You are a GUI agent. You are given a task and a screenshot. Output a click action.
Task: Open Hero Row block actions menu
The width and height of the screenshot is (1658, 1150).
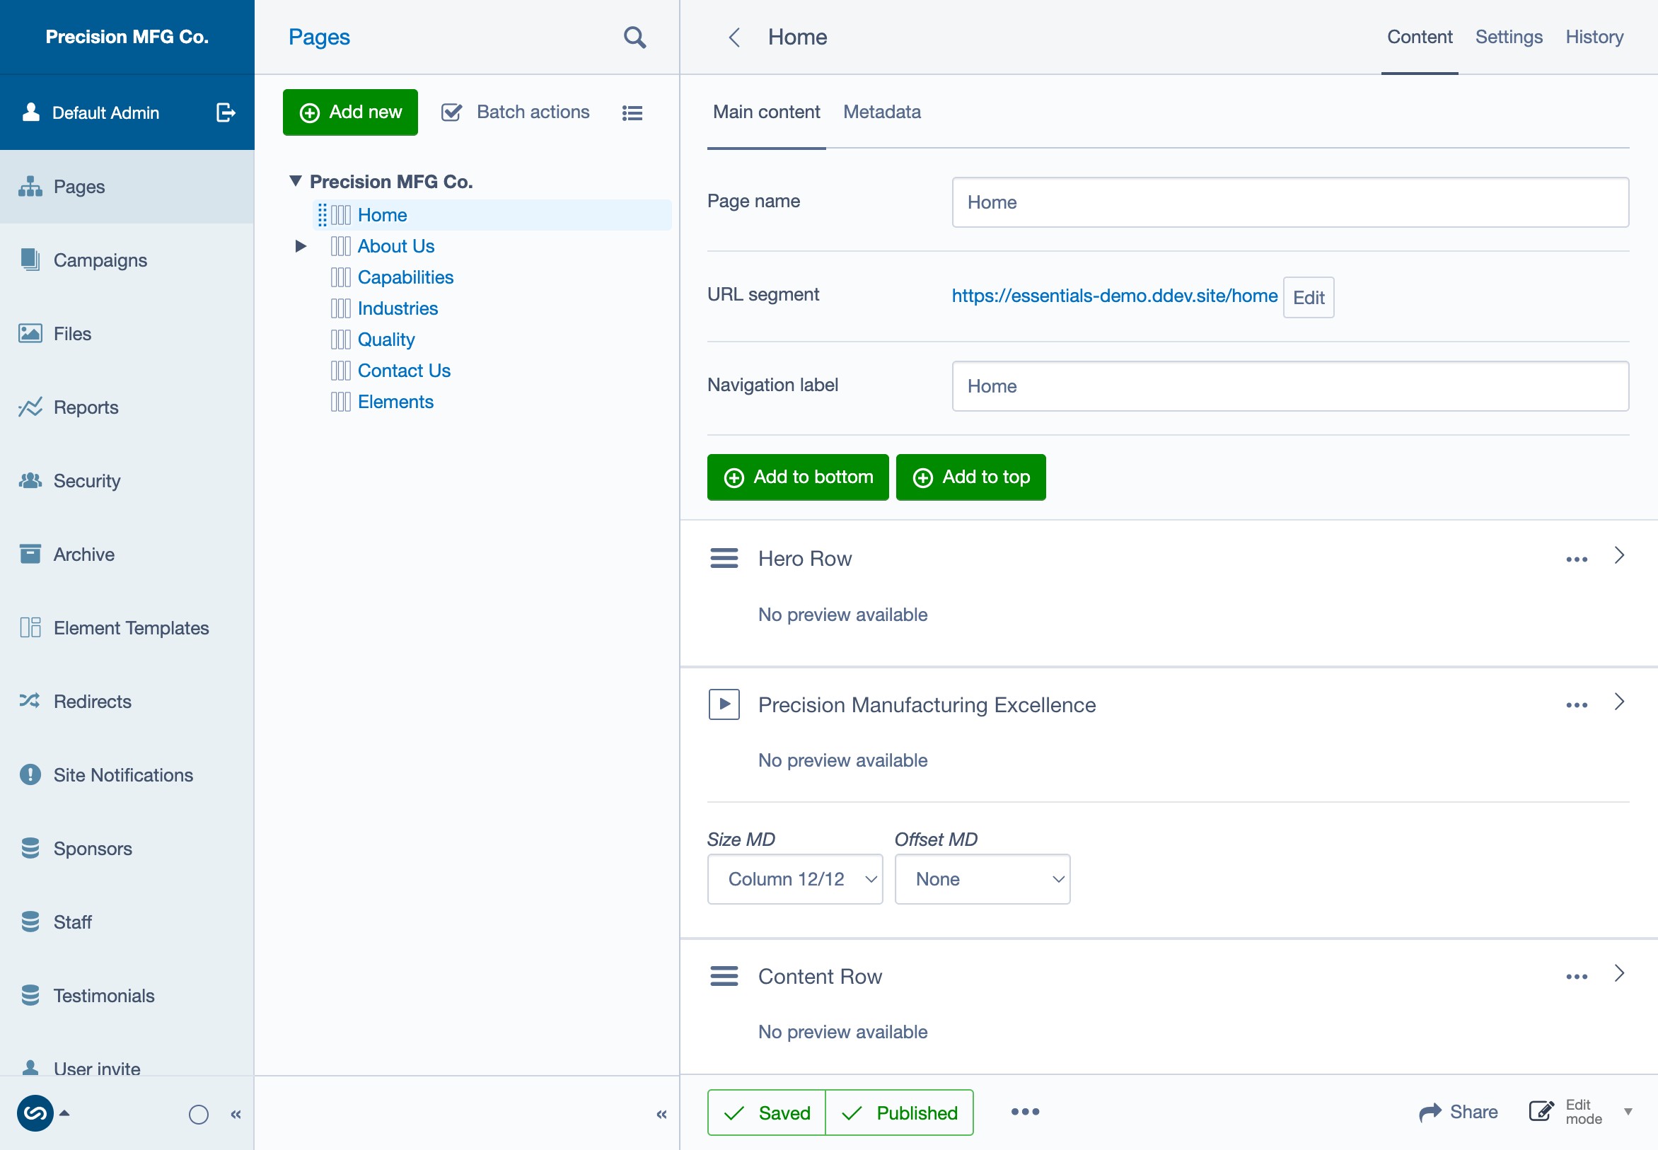pos(1577,559)
